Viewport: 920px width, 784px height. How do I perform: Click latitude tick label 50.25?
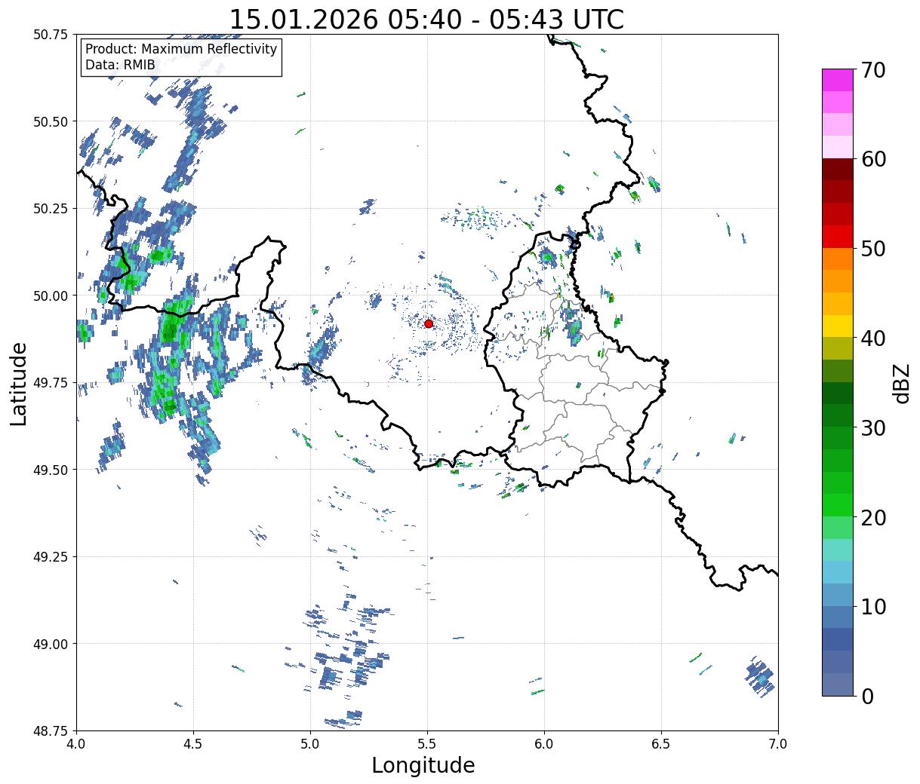click(x=51, y=209)
